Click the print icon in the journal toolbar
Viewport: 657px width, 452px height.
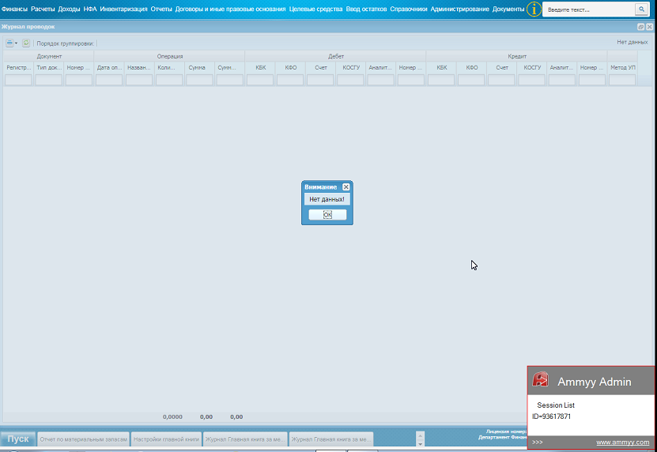[x=9, y=43]
